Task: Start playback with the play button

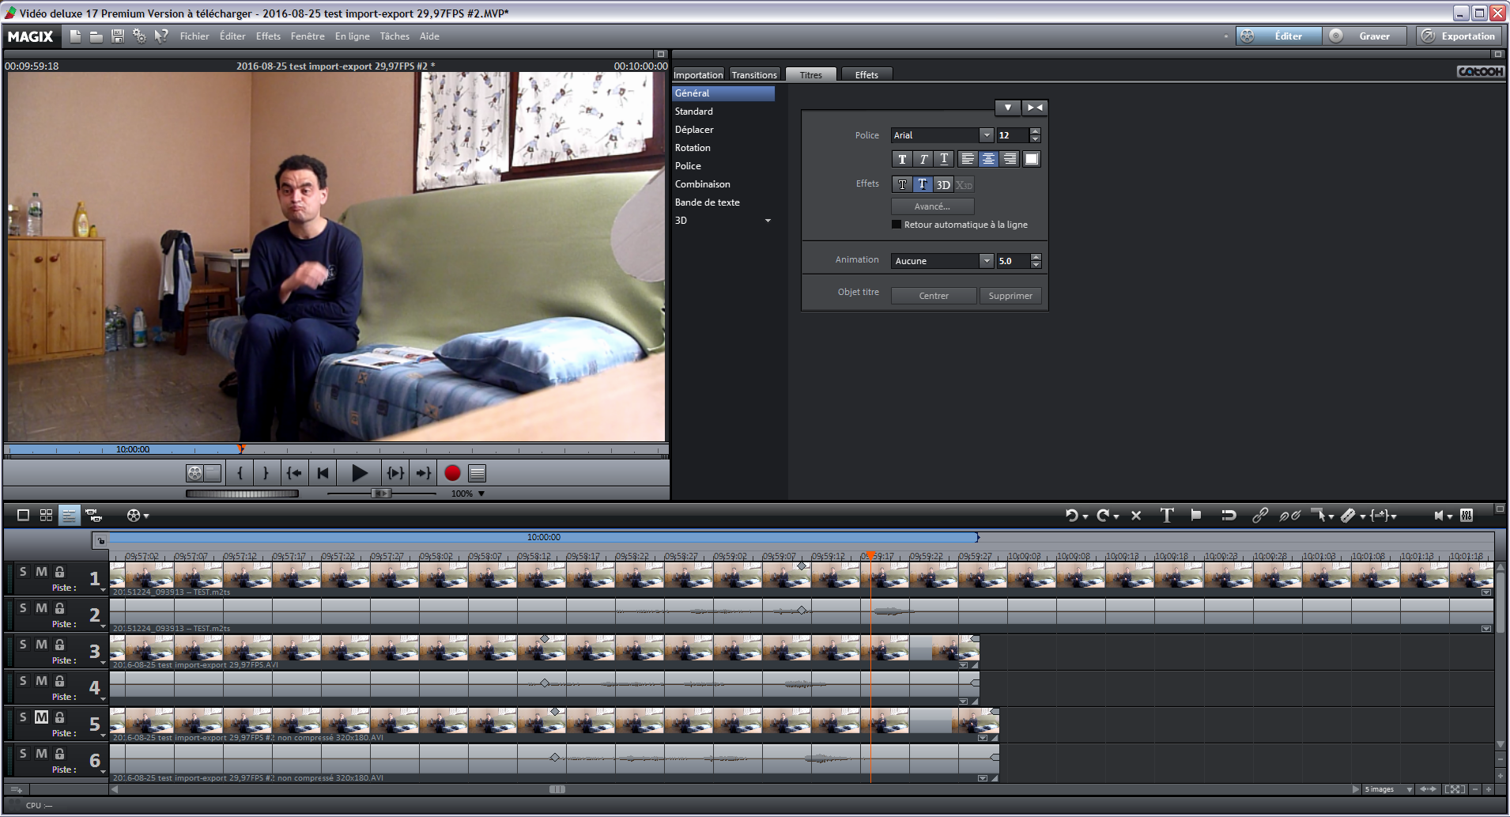Action: coord(359,473)
